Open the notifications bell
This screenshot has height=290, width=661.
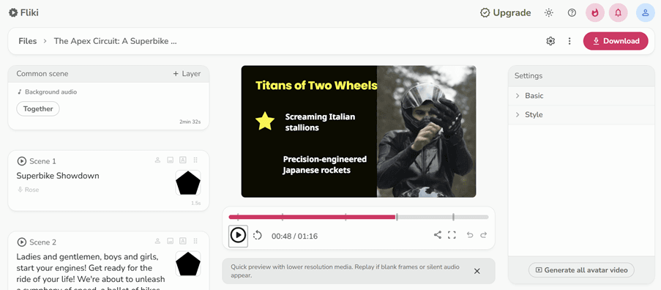(618, 12)
